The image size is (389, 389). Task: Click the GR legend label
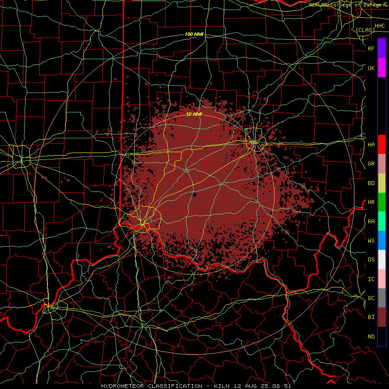click(x=371, y=164)
